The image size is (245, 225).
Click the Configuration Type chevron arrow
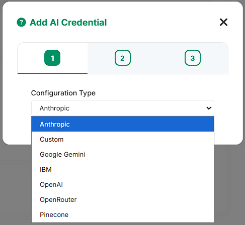pyautogui.click(x=209, y=108)
